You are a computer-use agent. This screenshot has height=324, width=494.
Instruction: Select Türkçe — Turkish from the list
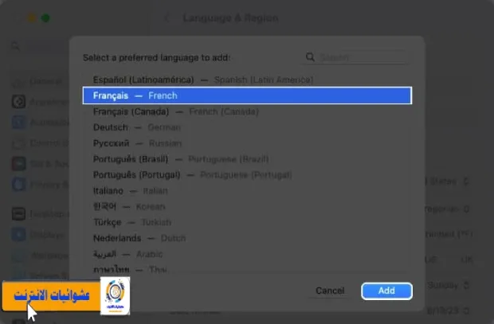(x=247, y=222)
